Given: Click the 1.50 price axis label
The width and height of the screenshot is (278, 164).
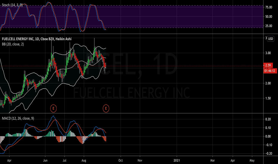Looking at the screenshot, I should click(268, 98).
